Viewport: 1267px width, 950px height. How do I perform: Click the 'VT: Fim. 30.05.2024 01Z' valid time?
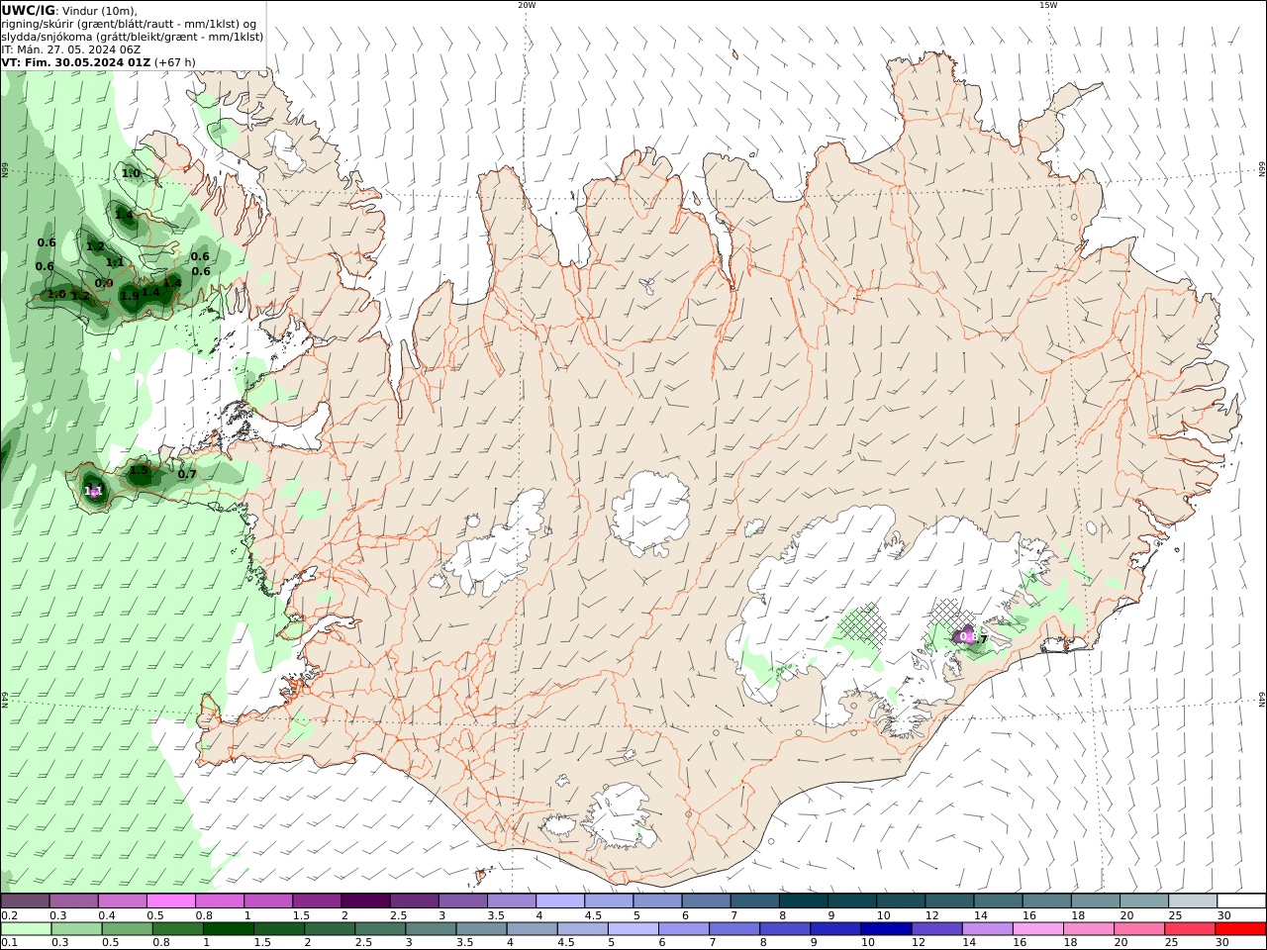[x=75, y=62]
